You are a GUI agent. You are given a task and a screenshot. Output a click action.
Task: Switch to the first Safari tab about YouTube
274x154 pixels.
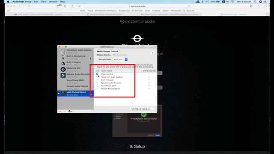[38, 14]
